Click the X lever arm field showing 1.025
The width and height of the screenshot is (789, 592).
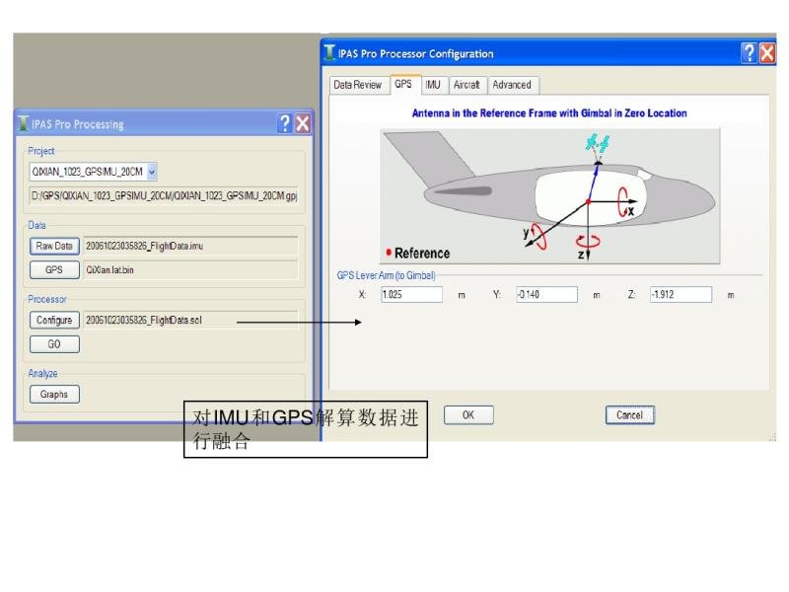pos(411,294)
